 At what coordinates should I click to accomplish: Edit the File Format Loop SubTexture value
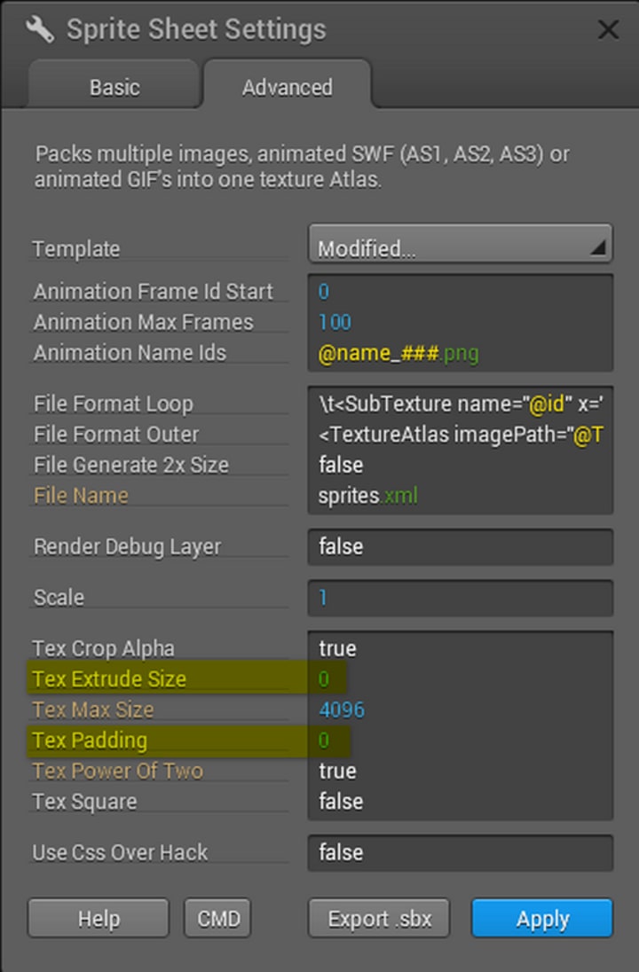point(461,404)
